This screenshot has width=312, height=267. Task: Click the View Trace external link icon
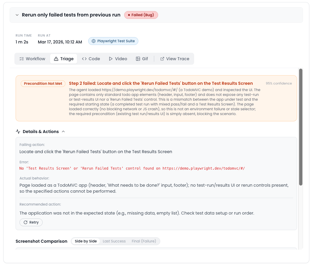pyautogui.click(x=162, y=59)
